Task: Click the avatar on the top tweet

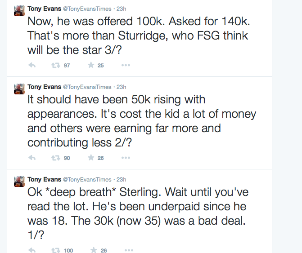Action: coord(19,11)
